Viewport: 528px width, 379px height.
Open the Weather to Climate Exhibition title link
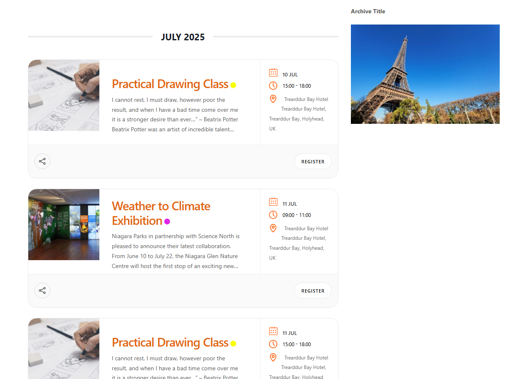161,213
